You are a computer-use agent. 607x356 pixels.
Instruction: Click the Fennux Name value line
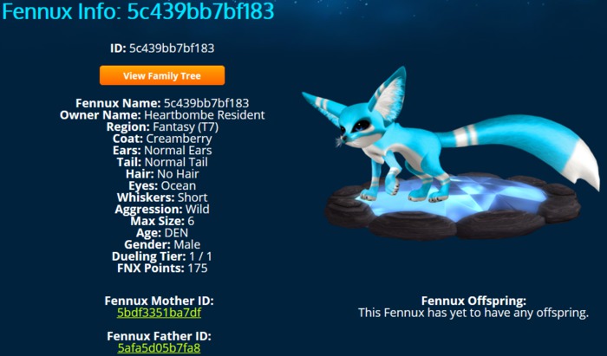click(162, 103)
